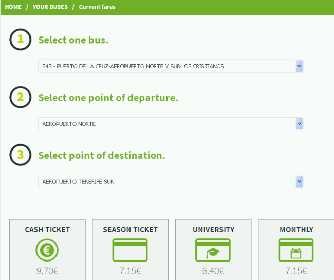Click the Monthly calendar card icon

coord(296,250)
